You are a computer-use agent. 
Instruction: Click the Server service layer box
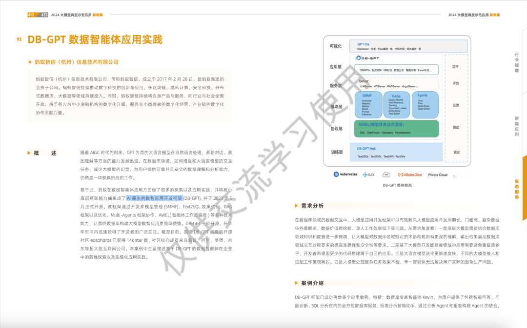tap(396, 84)
